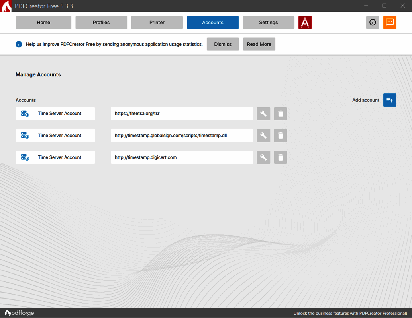Viewport: 412px width, 318px height.
Task: Maximize the PDFCreator window
Action: [384, 6]
